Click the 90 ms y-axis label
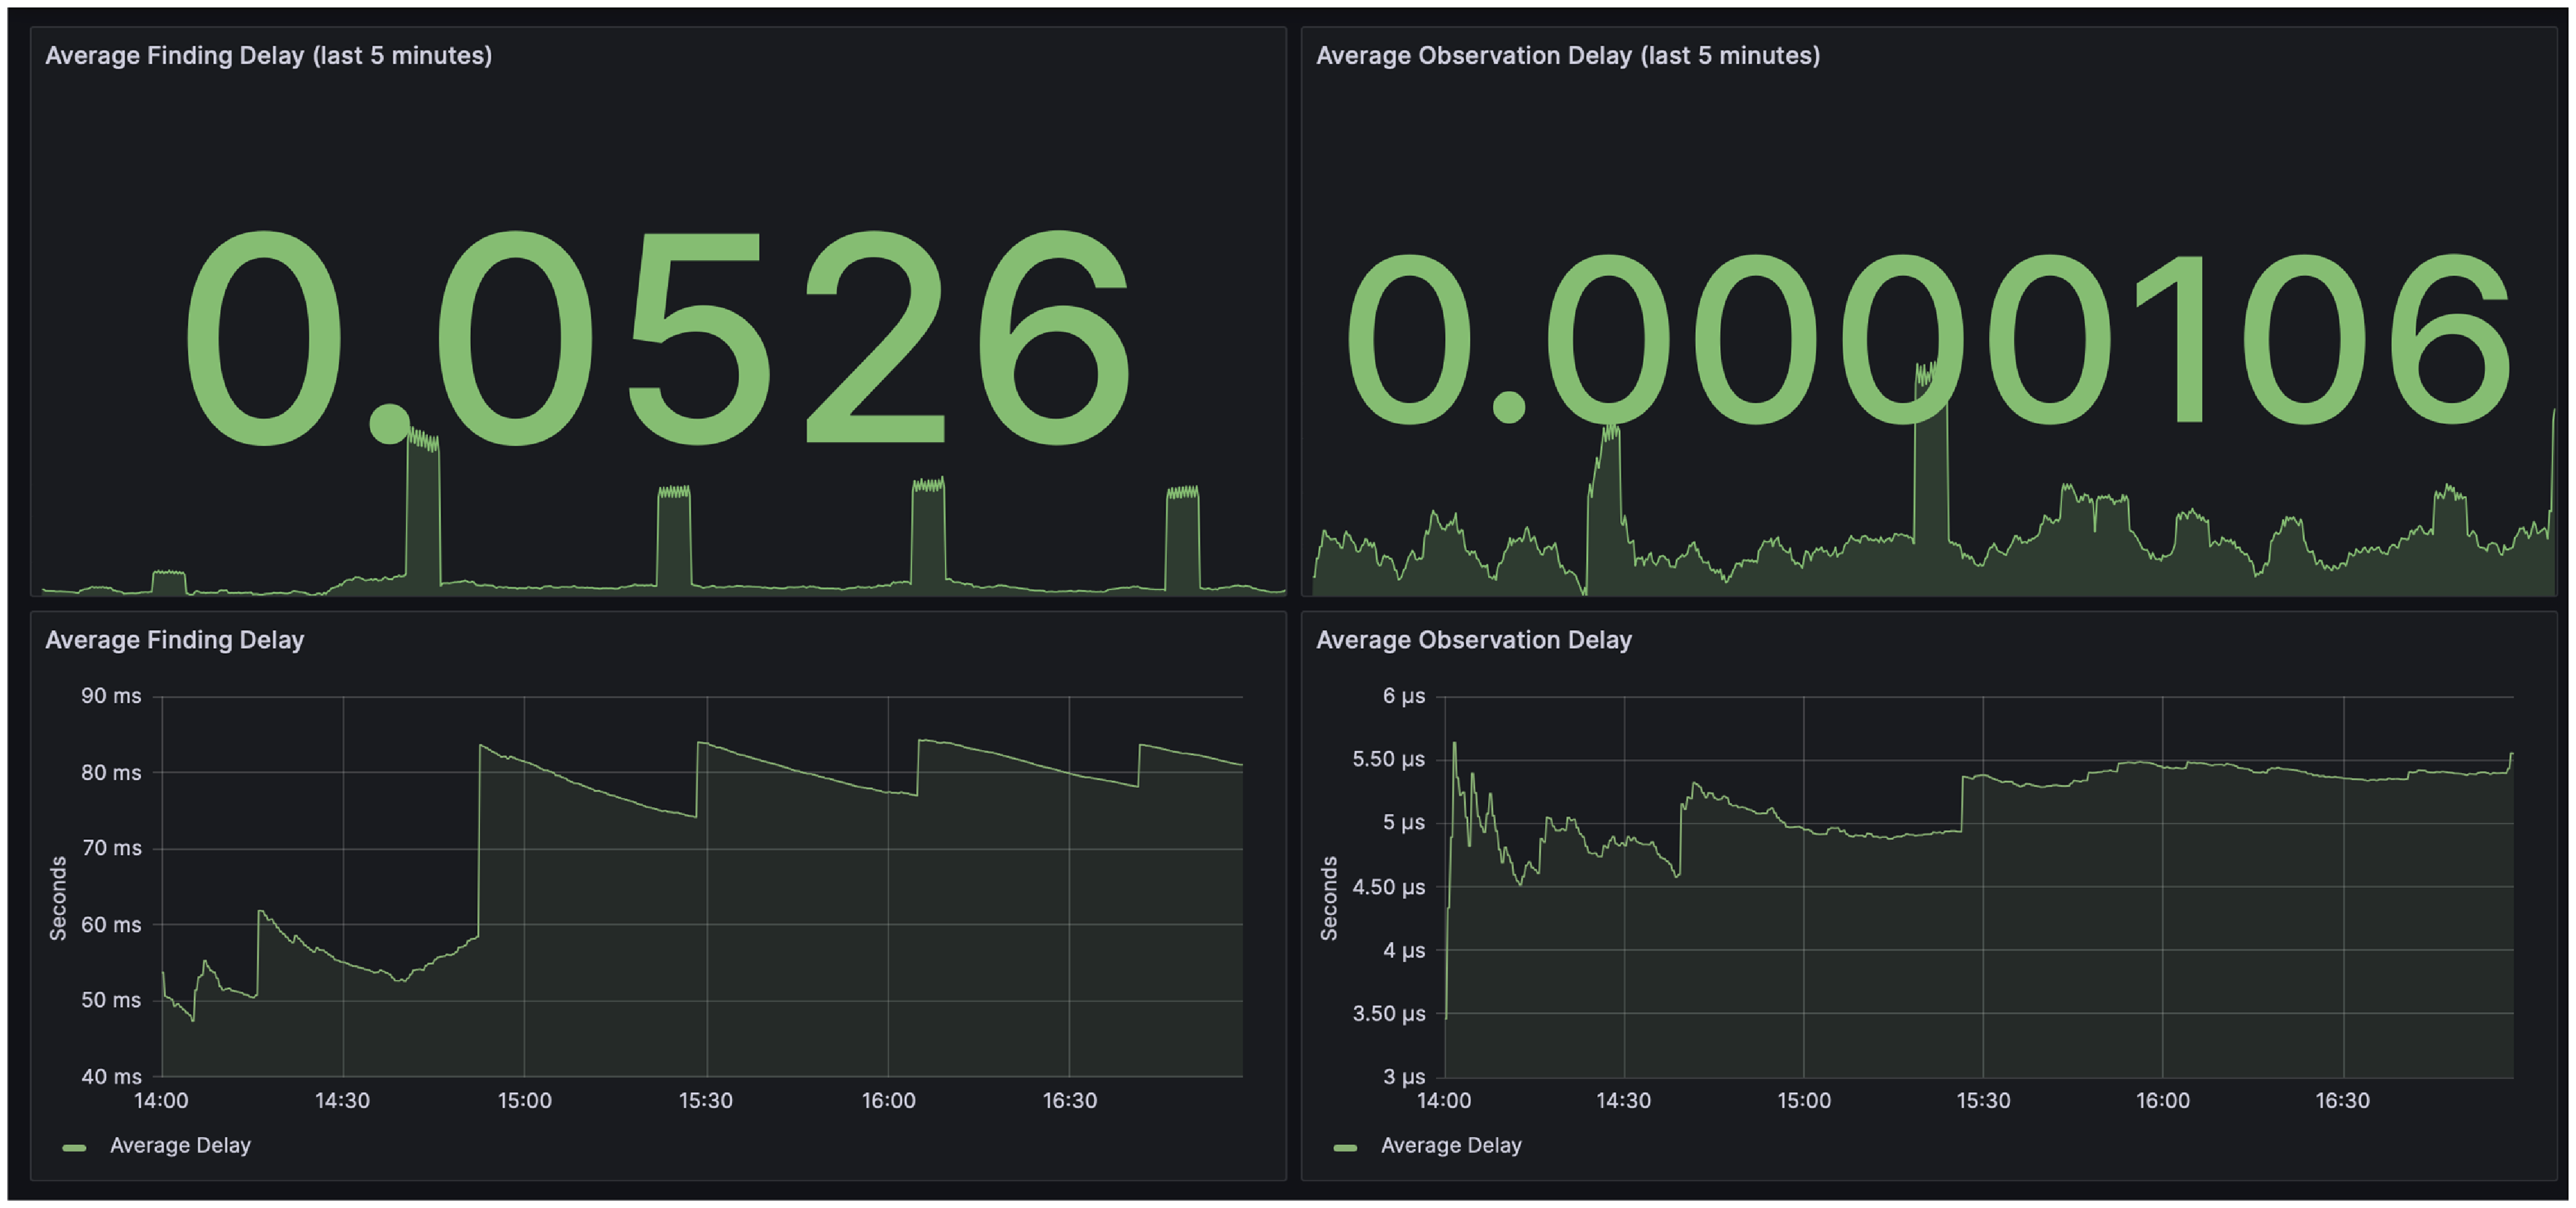The width and height of the screenshot is (2576, 1208). coord(111,696)
